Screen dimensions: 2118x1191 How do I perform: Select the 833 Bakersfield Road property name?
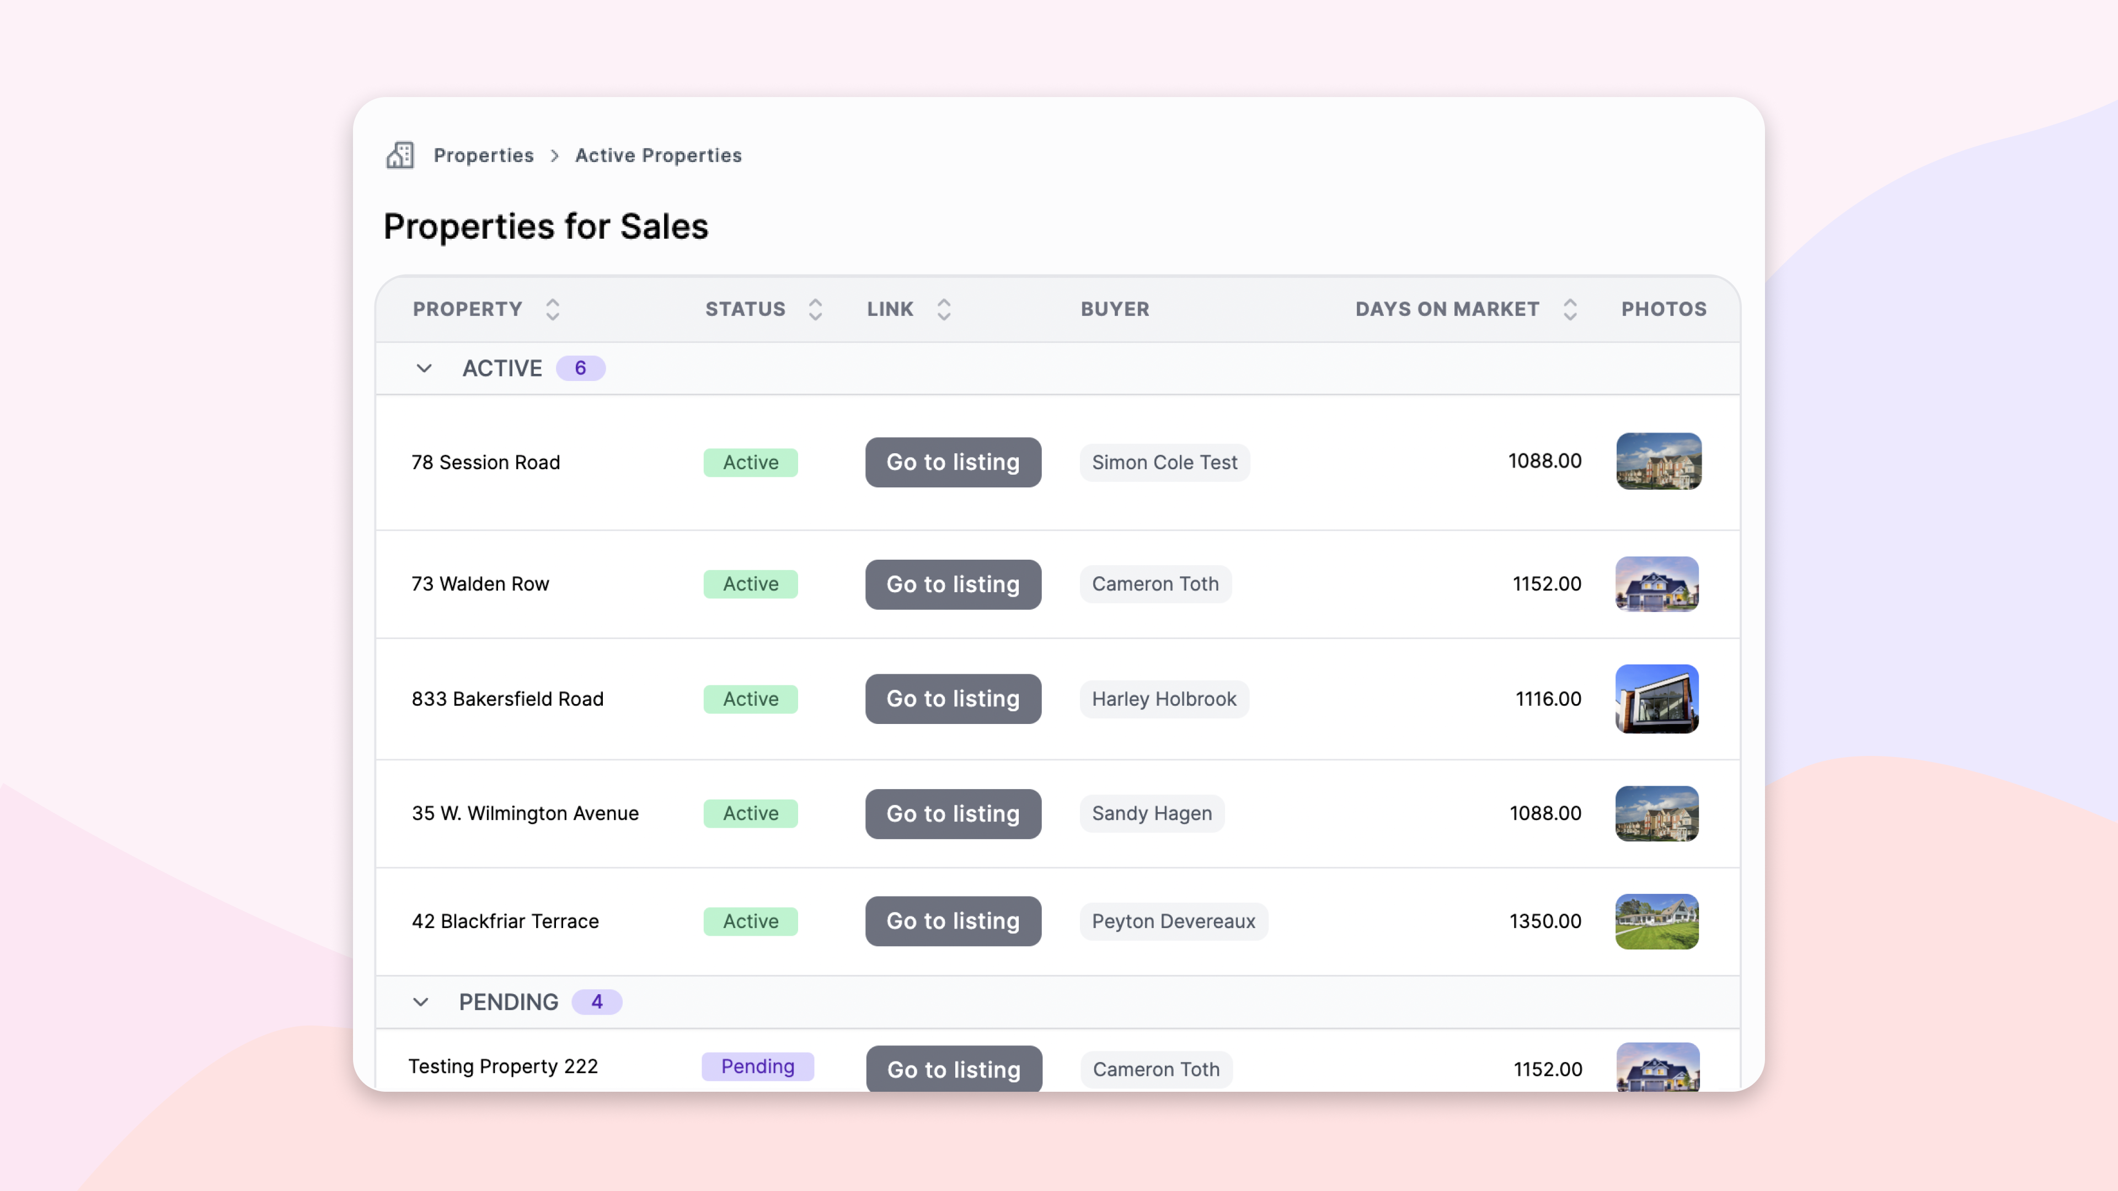[507, 699]
